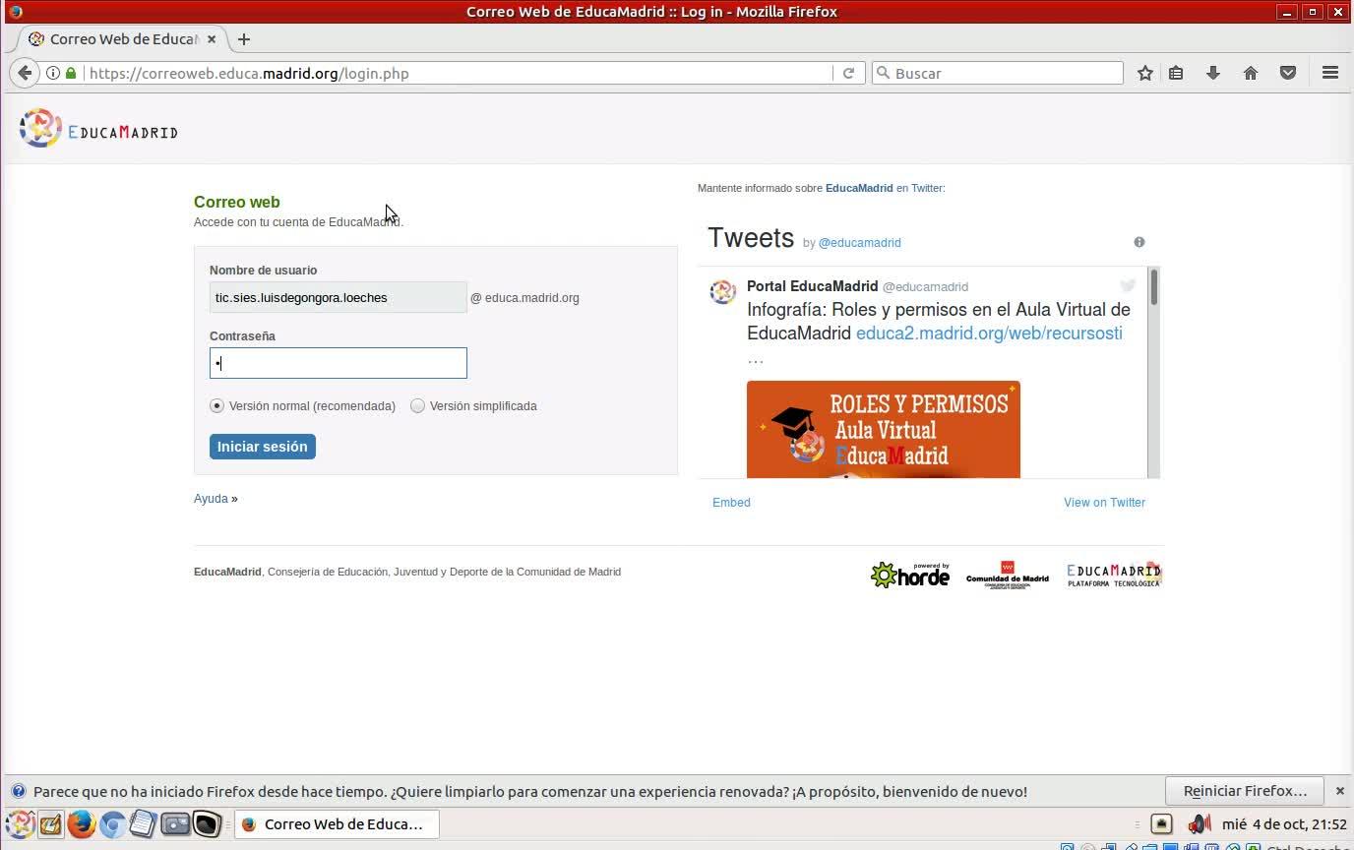
Task: Go back with the browser back arrow
Action: [x=25, y=73]
